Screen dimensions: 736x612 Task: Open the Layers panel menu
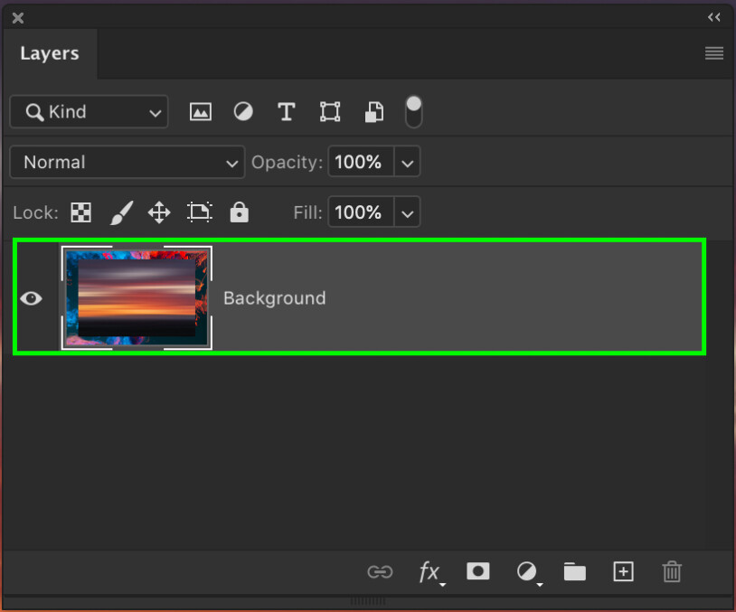click(713, 52)
